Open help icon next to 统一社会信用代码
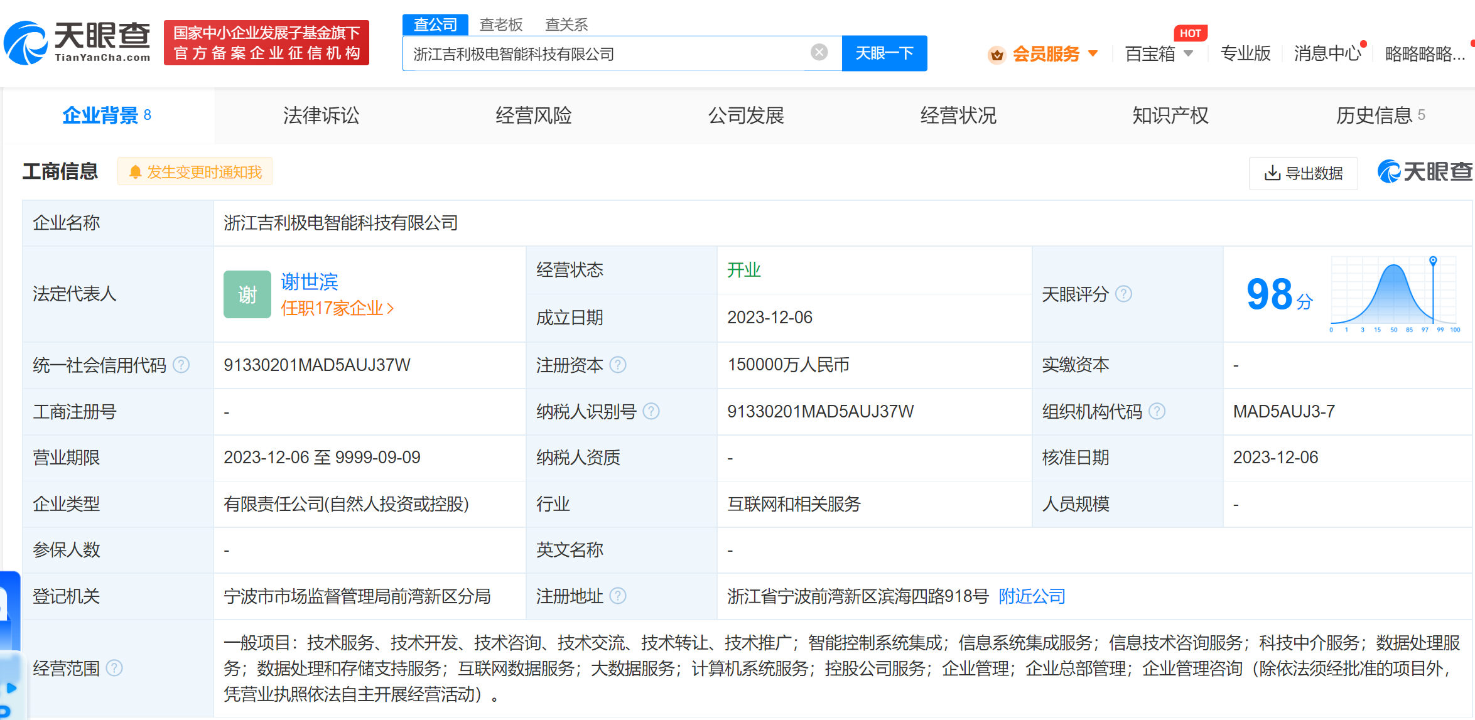This screenshot has height=720, width=1475. [181, 365]
